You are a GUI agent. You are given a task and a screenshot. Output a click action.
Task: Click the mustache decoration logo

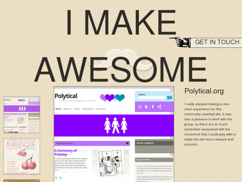coord(121,60)
